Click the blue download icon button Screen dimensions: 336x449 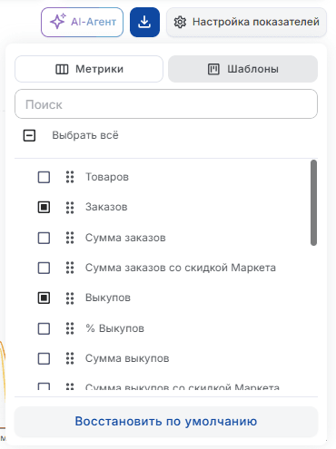[144, 22]
